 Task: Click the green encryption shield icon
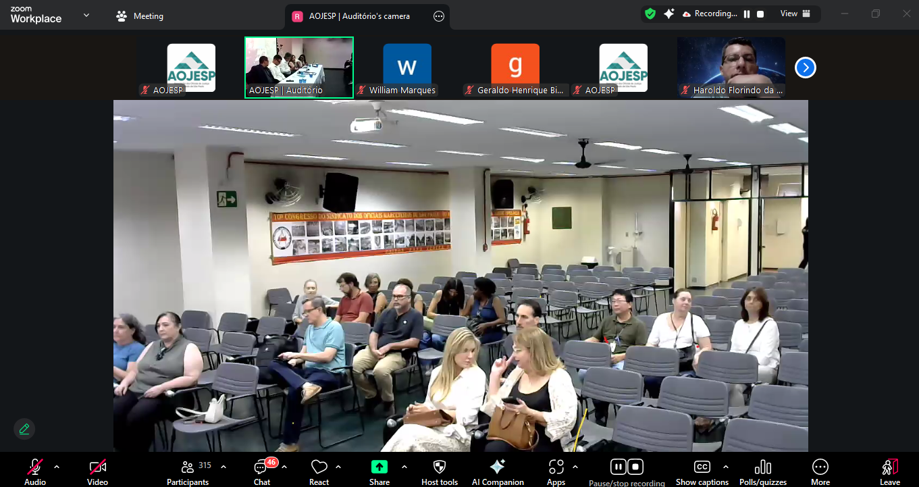coord(650,14)
